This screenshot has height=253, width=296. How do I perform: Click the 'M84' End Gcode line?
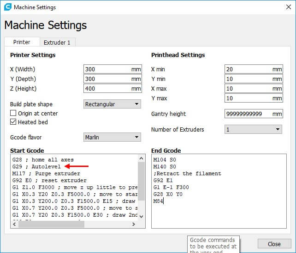pos(158,201)
